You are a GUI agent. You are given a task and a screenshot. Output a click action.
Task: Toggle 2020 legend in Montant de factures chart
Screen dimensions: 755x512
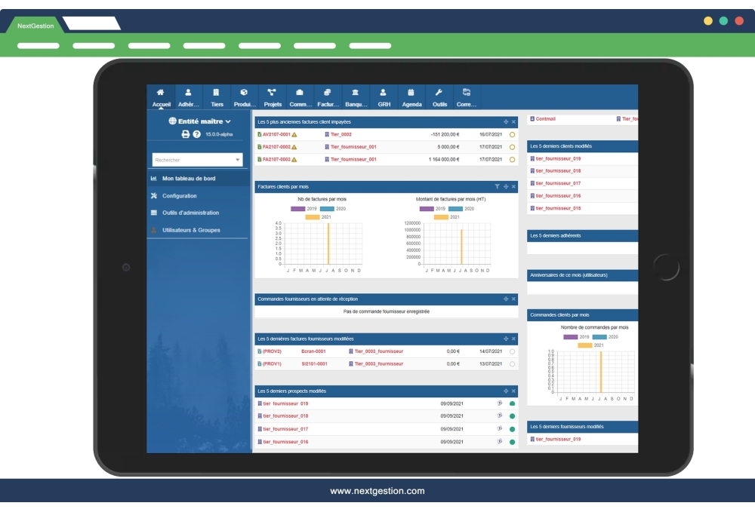[455, 209]
